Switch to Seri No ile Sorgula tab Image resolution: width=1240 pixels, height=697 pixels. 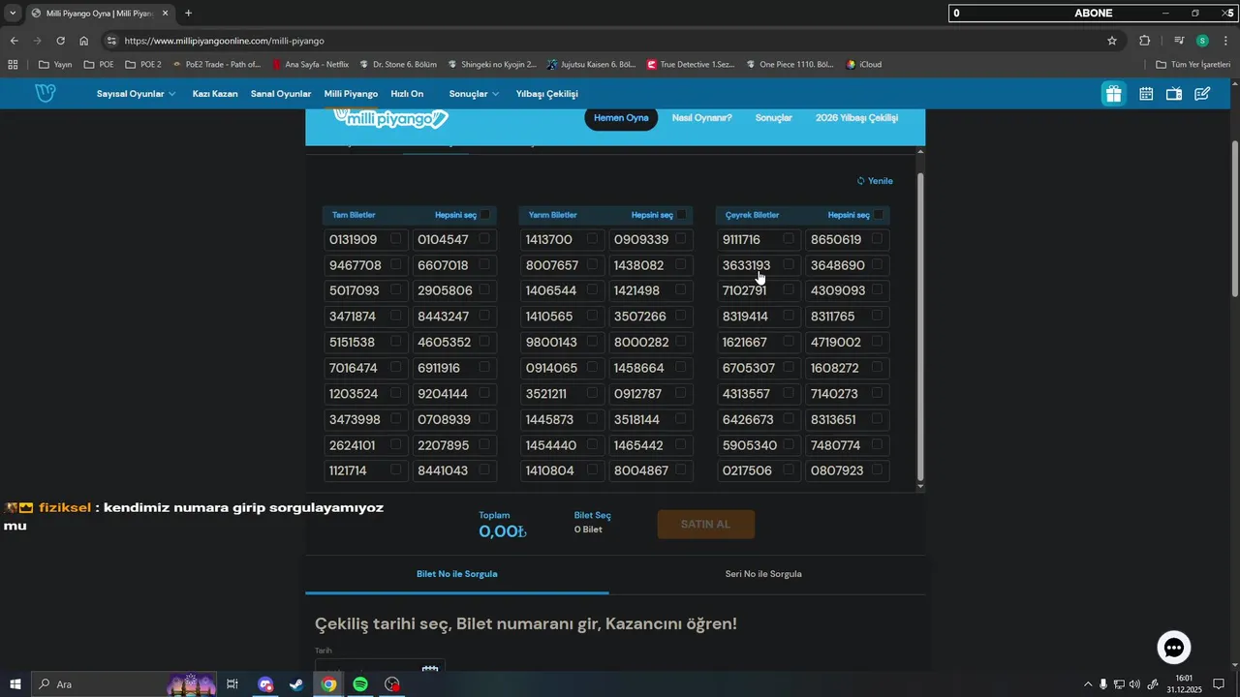763,574
